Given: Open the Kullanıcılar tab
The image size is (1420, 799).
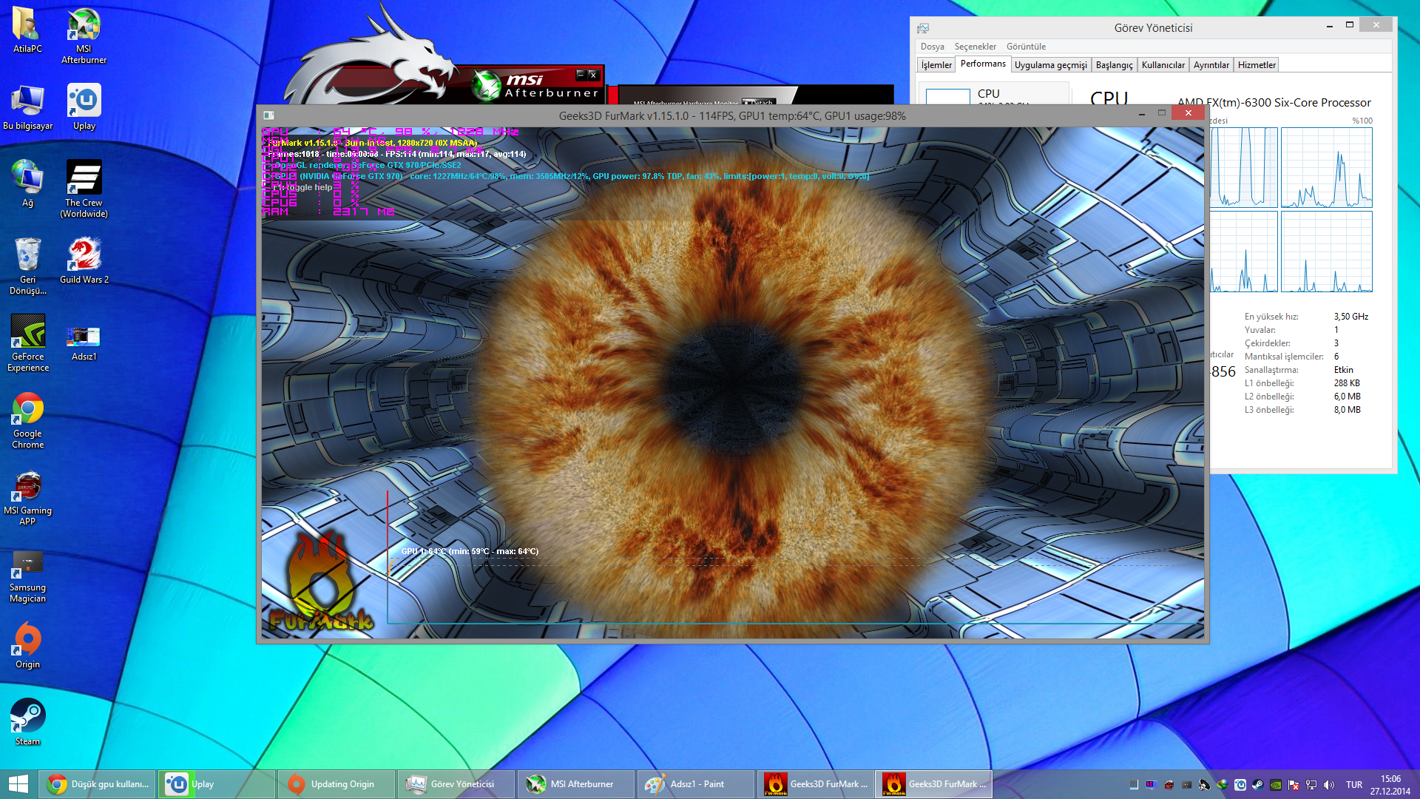Looking at the screenshot, I should pos(1163,65).
